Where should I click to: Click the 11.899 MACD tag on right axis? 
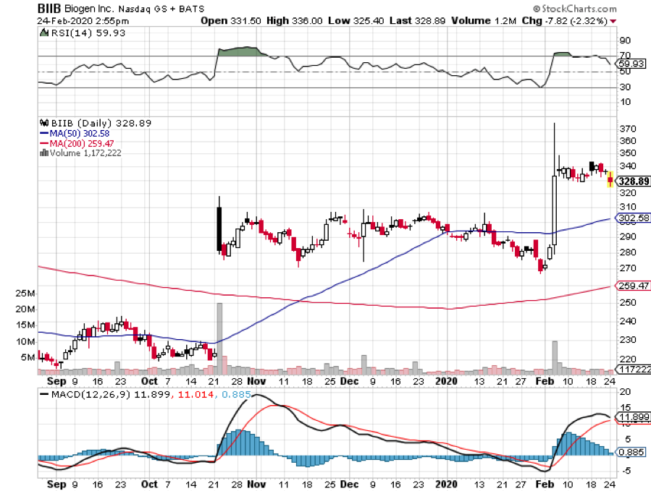[x=634, y=417]
